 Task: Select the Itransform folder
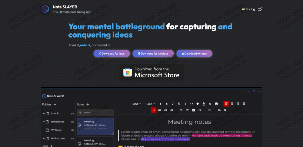click(x=57, y=122)
